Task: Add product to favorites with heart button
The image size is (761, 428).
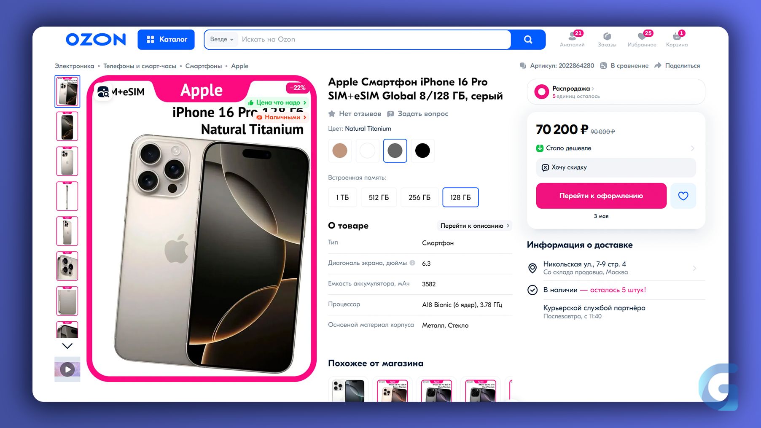Action: (683, 196)
